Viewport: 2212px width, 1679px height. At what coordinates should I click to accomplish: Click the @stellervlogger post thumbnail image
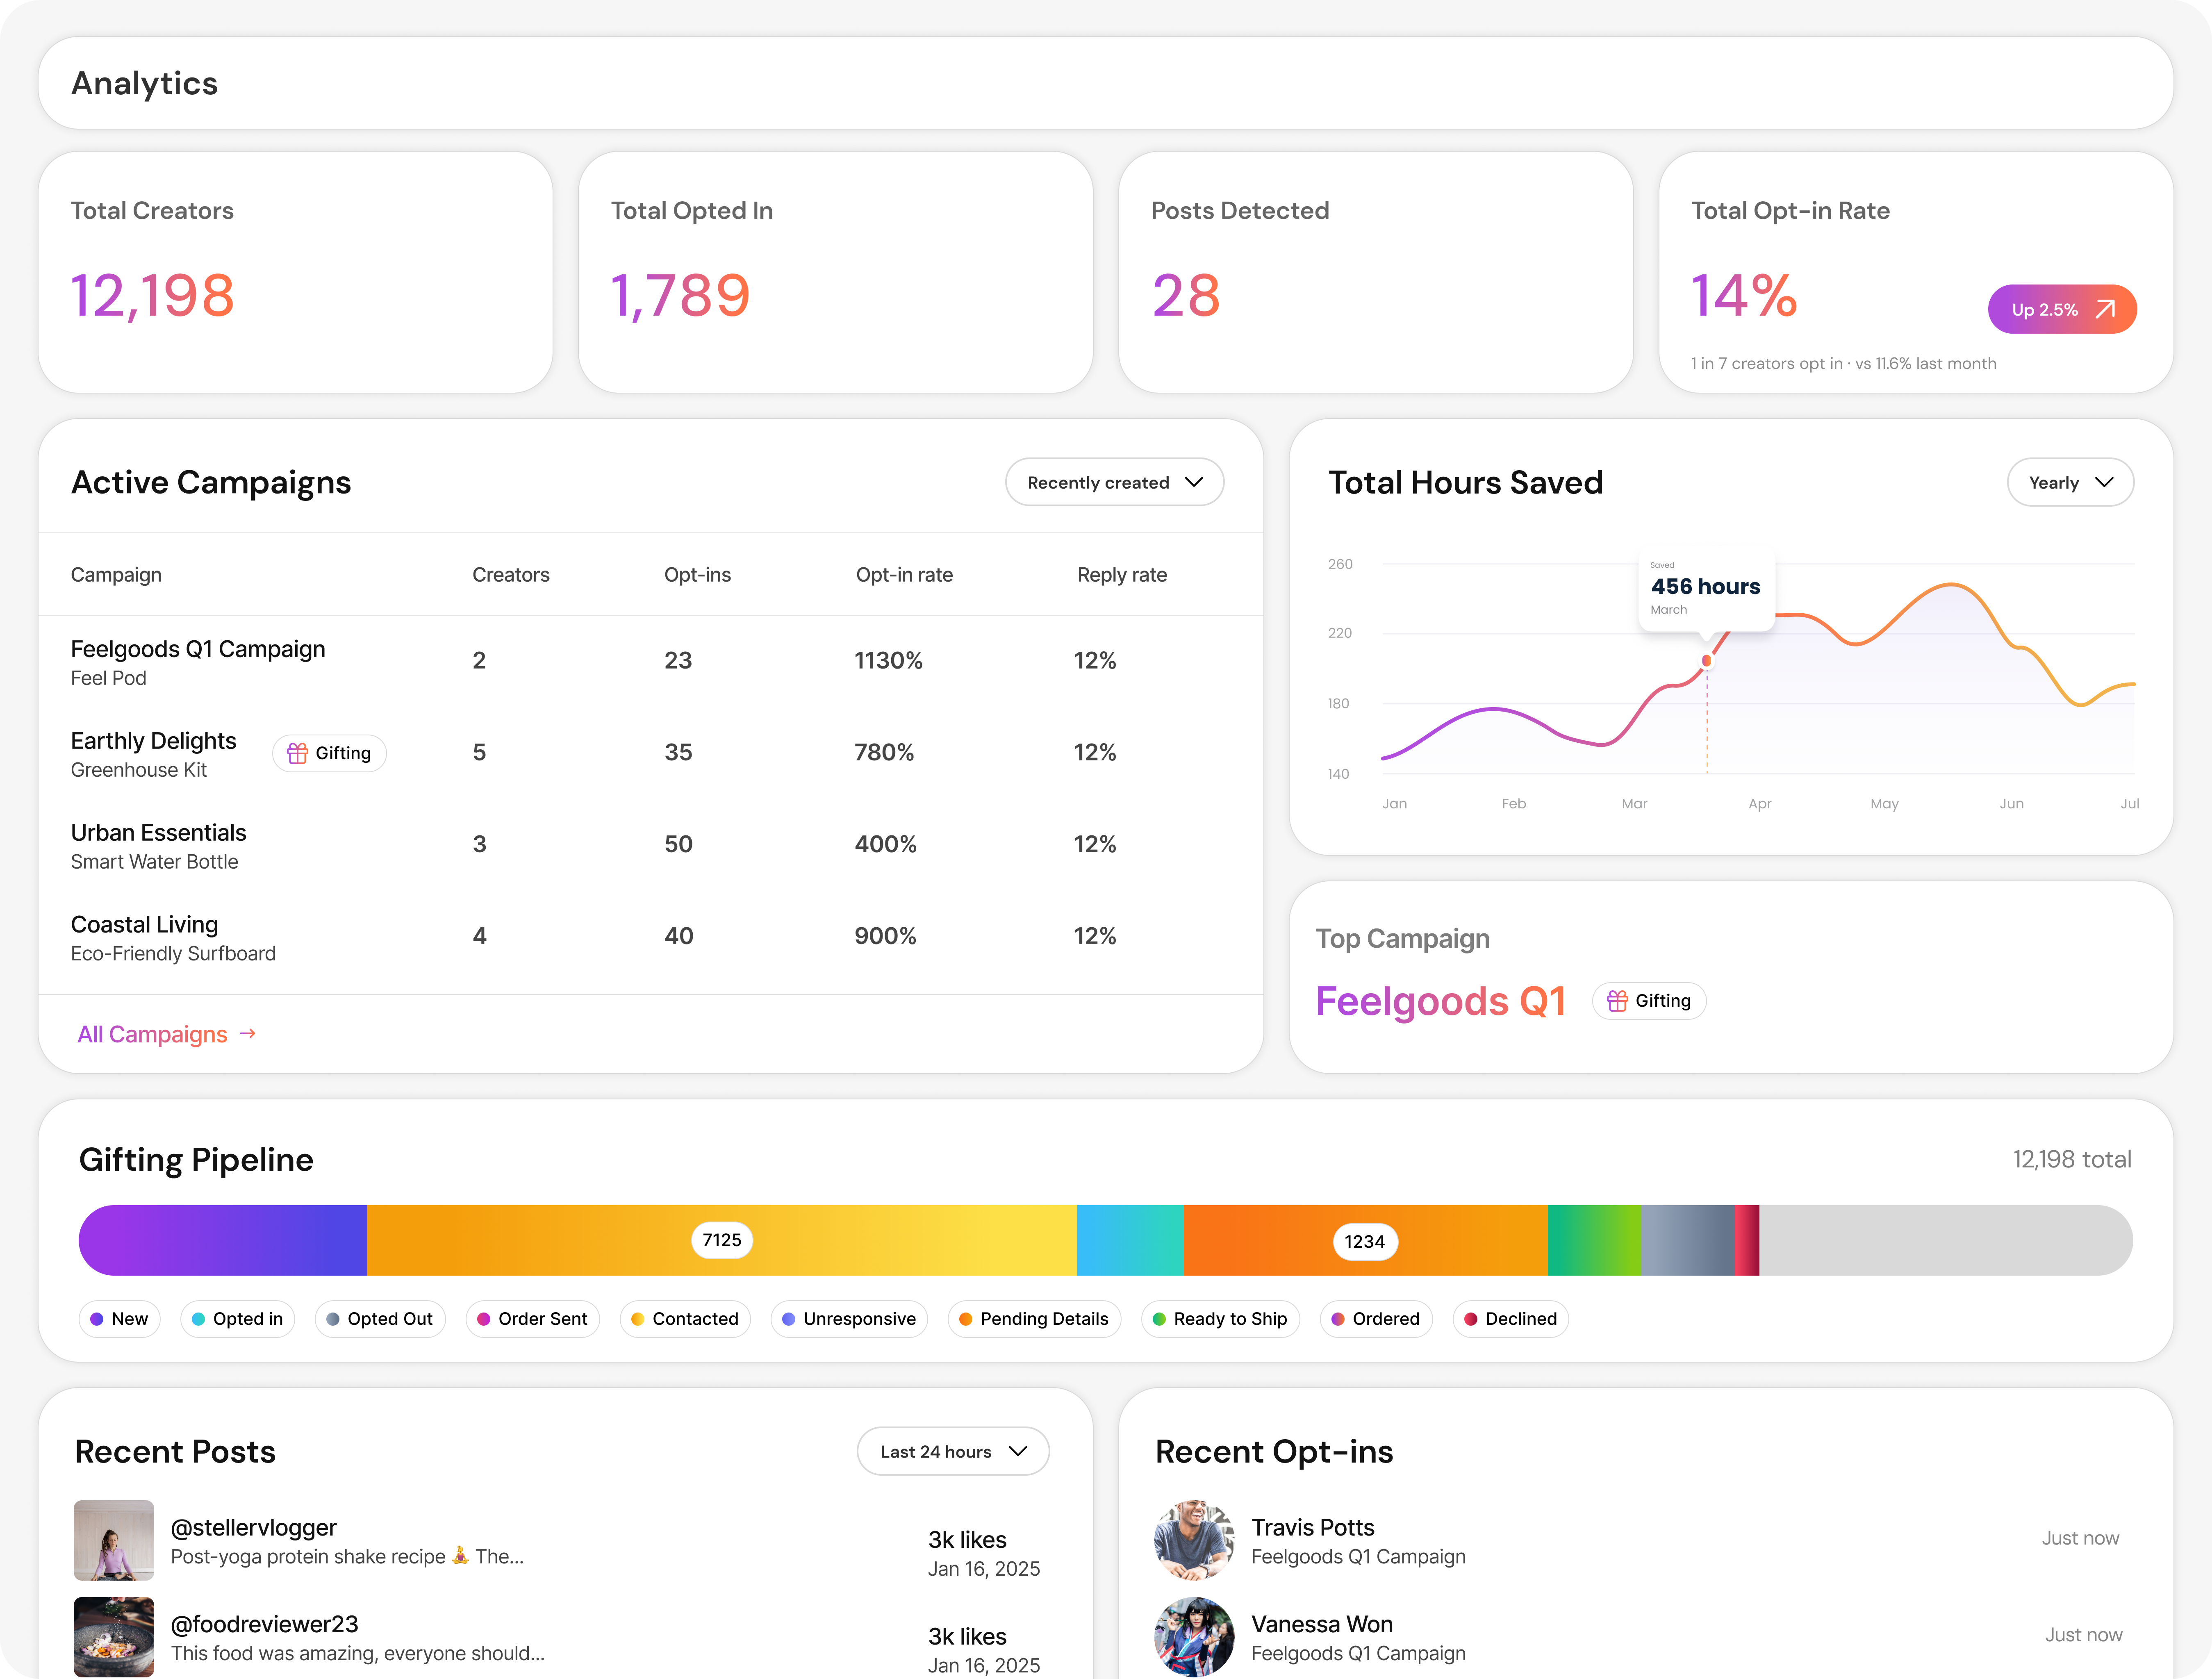(x=113, y=1540)
